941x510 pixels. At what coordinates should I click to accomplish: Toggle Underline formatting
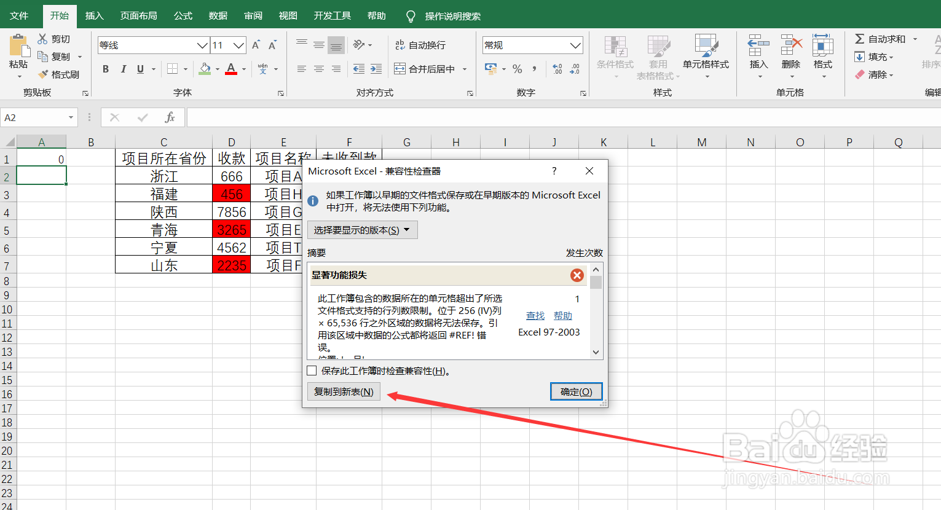click(140, 69)
